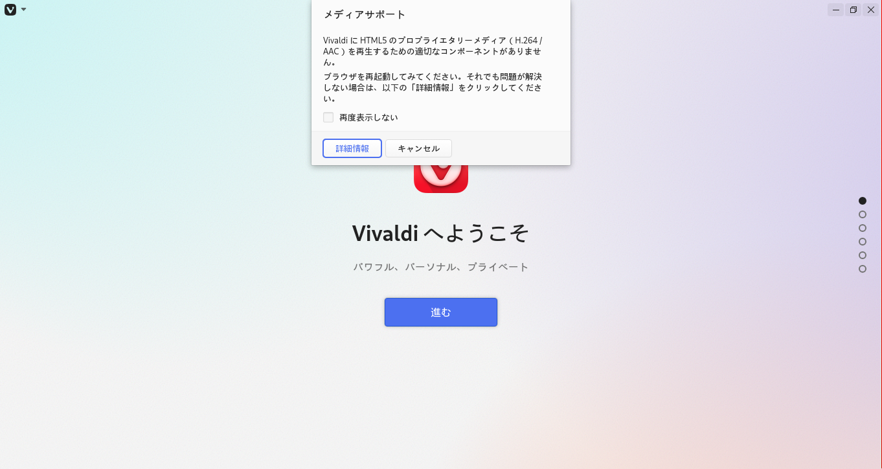Open 詳細情報 in the media dialog
The height and width of the screenshot is (469, 882).
pyautogui.click(x=352, y=148)
